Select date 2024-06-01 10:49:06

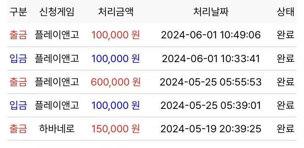click(x=211, y=35)
